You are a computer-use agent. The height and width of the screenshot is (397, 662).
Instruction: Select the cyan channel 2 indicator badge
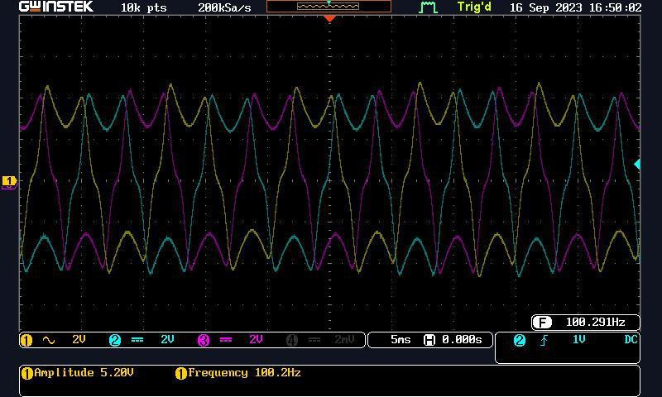click(115, 340)
